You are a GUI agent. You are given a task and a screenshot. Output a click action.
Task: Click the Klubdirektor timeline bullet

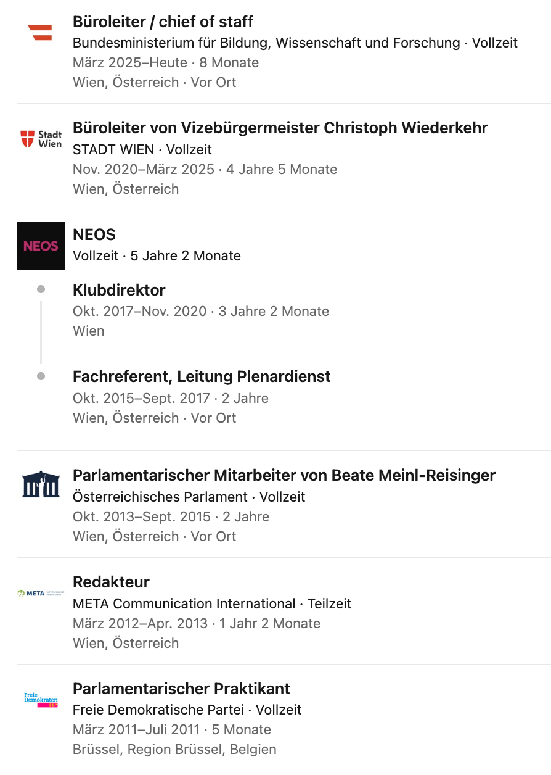click(41, 289)
